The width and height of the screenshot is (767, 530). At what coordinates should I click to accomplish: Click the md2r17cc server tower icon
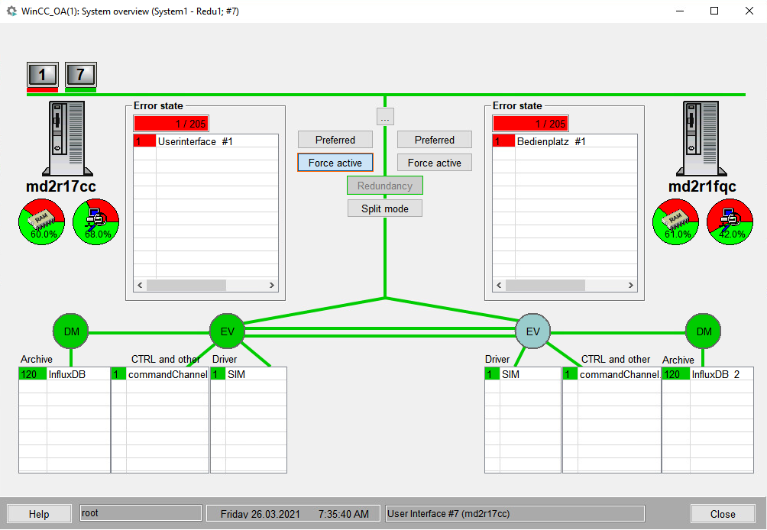[67, 138]
